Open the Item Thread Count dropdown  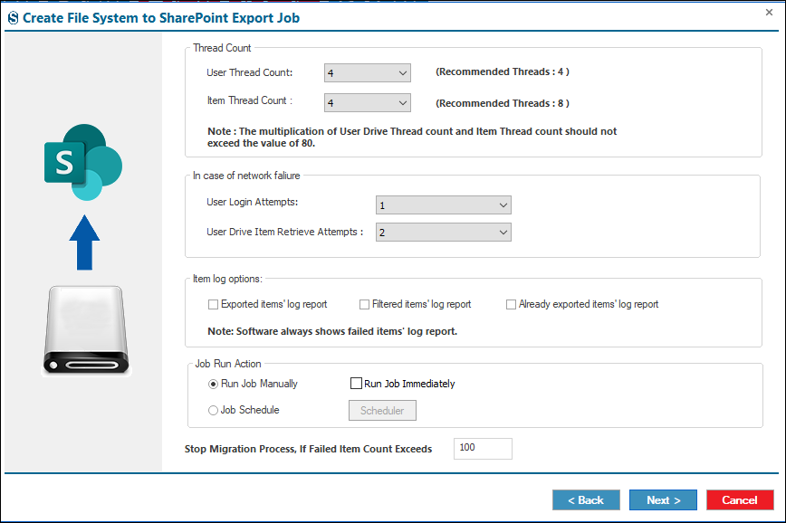368,102
